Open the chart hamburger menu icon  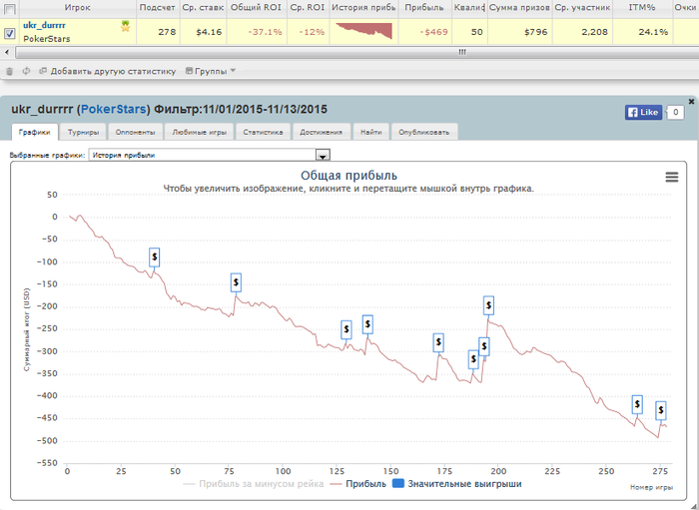click(672, 178)
